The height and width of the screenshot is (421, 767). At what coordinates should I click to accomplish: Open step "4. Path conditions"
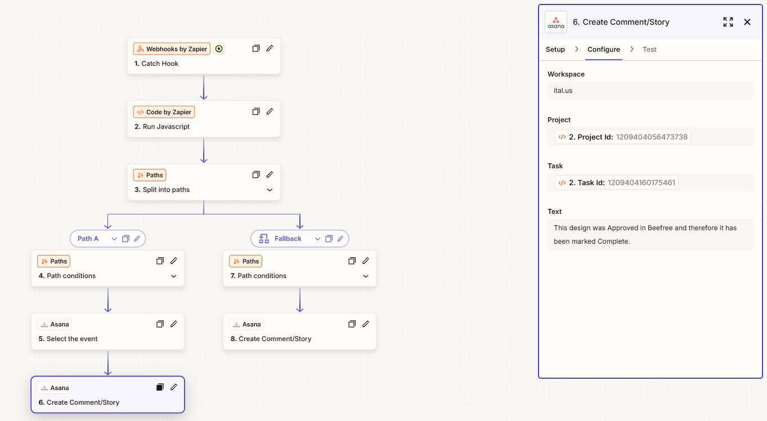click(x=107, y=268)
